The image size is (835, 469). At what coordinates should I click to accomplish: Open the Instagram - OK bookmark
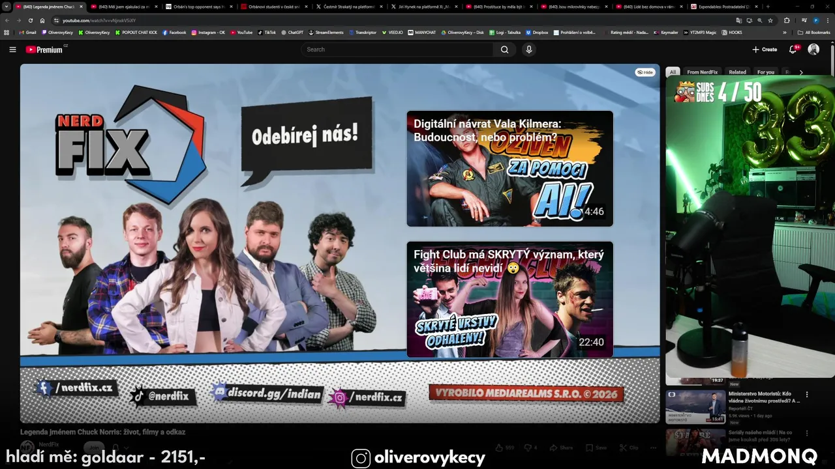click(208, 32)
